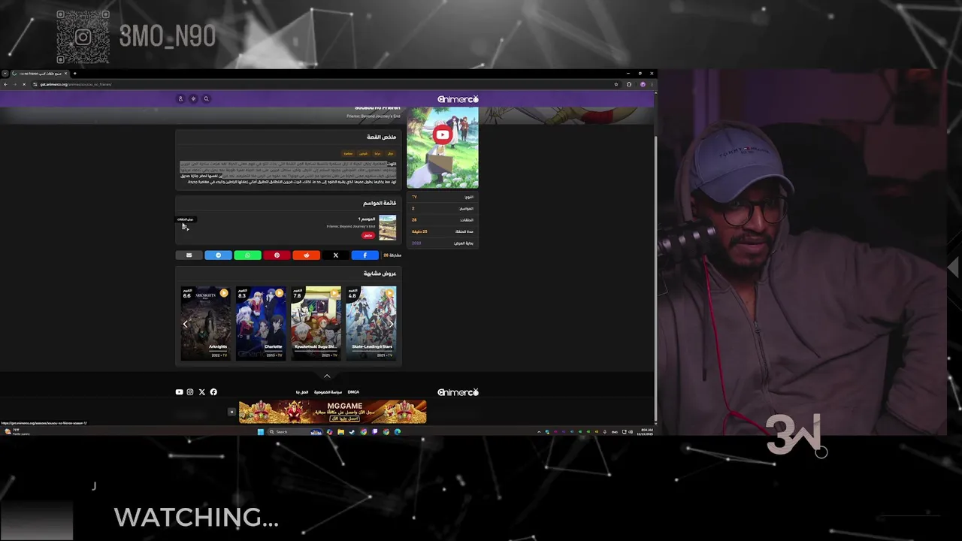Open the browser profile avatar
This screenshot has width=962, height=541.
click(643, 84)
